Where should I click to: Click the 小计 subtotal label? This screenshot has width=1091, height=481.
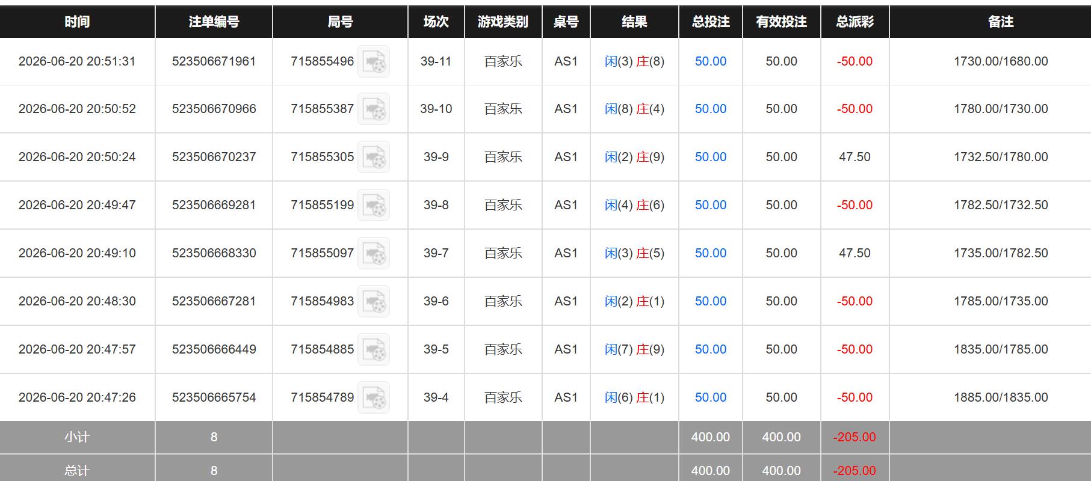coord(77,437)
